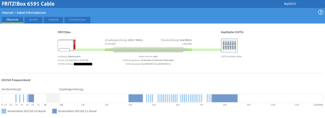The width and height of the screenshot is (325, 118).
Task: Click the Internet breadcrumb link
Action: [7, 13]
